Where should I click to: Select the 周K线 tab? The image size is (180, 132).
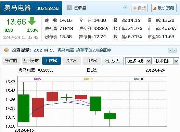pos(72,61)
